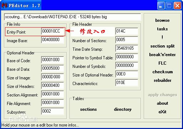Image resolution: width=183 pixels, height=129 pixels.
Task: Click the file path field showing NOTEPAD.EXE
Action: click(72, 17)
